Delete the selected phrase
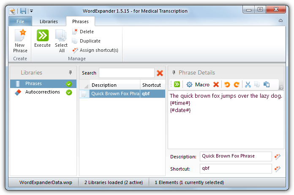The width and height of the screenshot is (294, 195). point(83,32)
